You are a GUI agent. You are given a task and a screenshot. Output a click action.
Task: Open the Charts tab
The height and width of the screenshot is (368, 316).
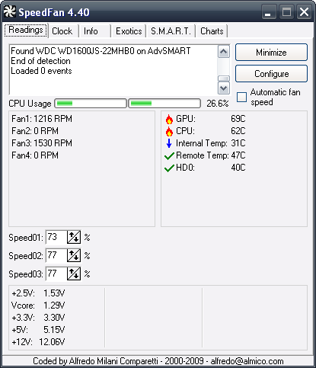tap(212, 31)
